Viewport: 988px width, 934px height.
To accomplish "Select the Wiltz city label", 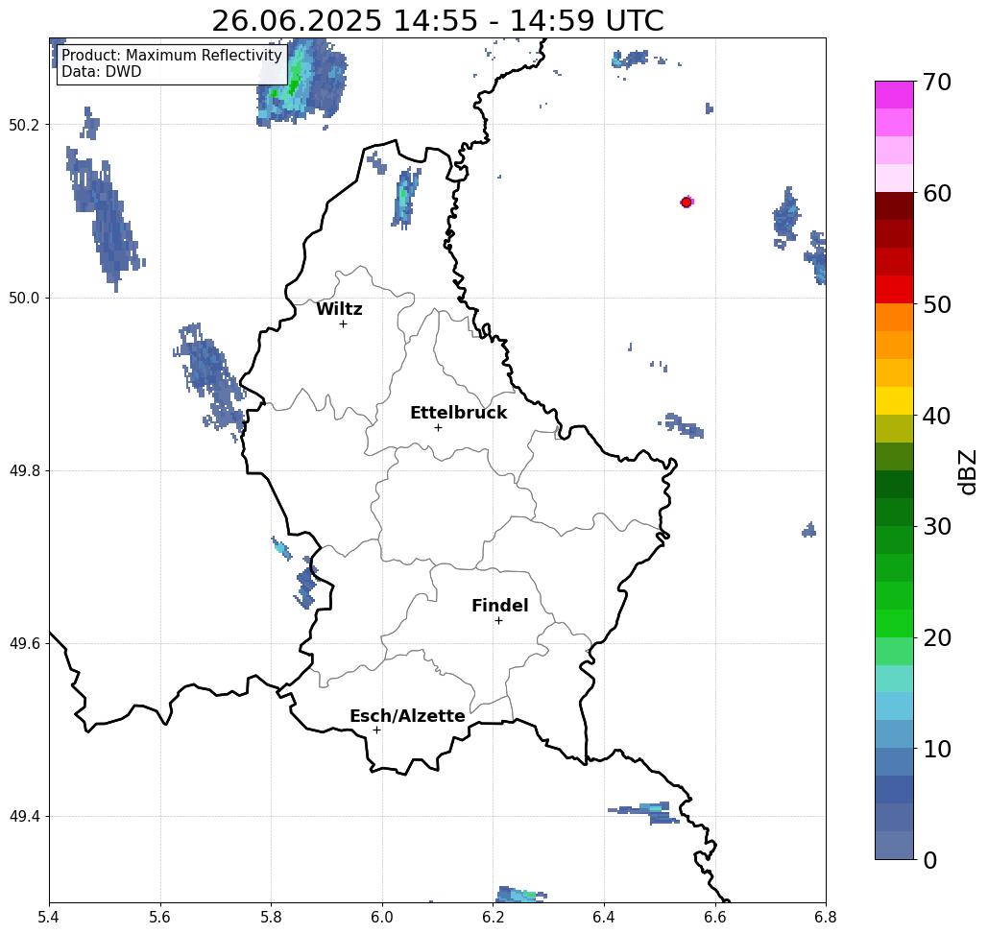I will pos(339,309).
